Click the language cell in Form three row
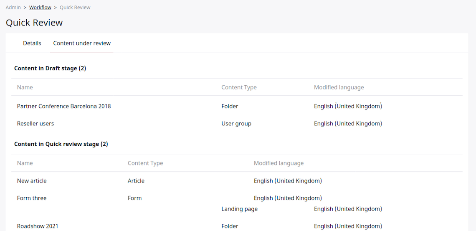 tap(288, 198)
